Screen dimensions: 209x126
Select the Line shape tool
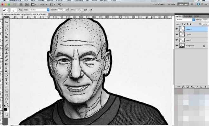(x=6, y=87)
